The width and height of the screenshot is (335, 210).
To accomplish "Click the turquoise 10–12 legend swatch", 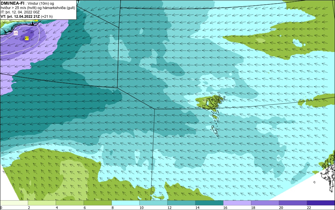I will point(153,203).
